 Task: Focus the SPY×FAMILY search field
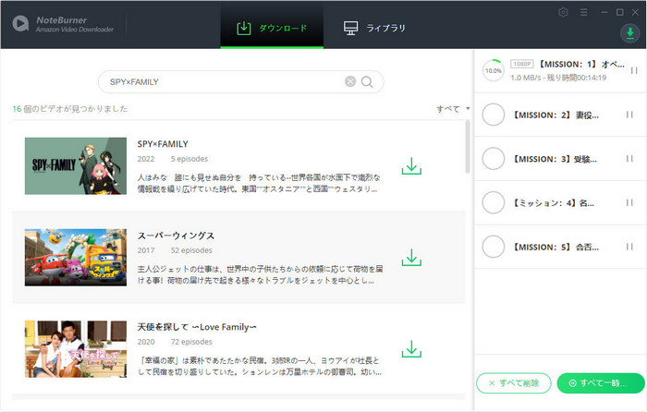[x=240, y=81]
